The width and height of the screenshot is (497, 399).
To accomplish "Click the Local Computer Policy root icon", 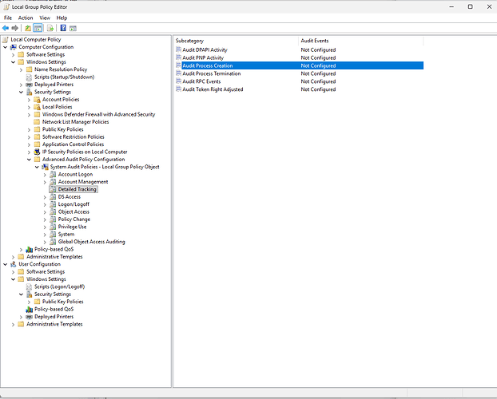I will 6,40.
